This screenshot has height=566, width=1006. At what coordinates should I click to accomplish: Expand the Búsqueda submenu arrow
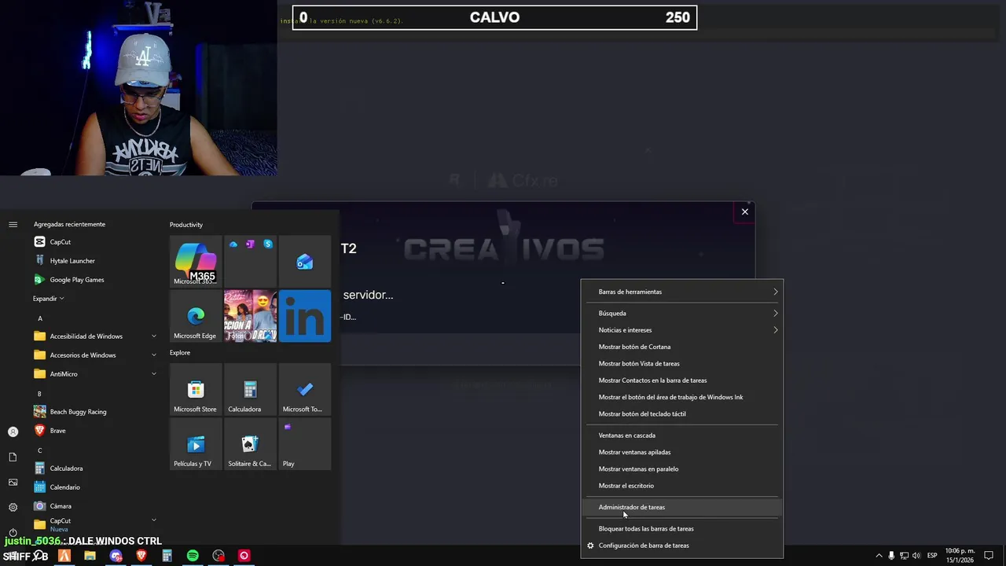(x=775, y=313)
